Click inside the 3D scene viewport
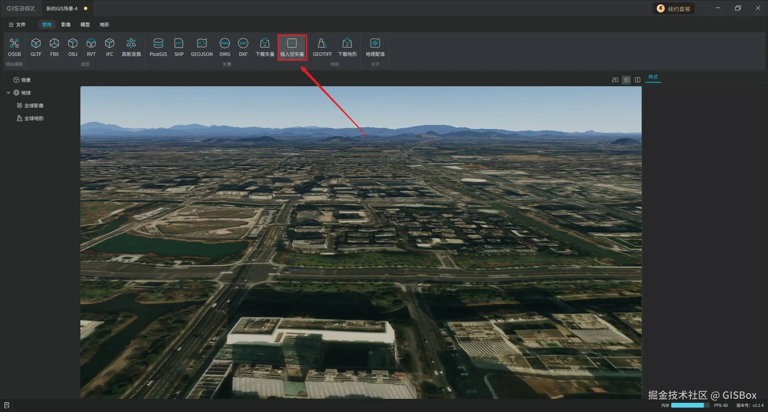The height and width of the screenshot is (412, 768). pos(361,242)
